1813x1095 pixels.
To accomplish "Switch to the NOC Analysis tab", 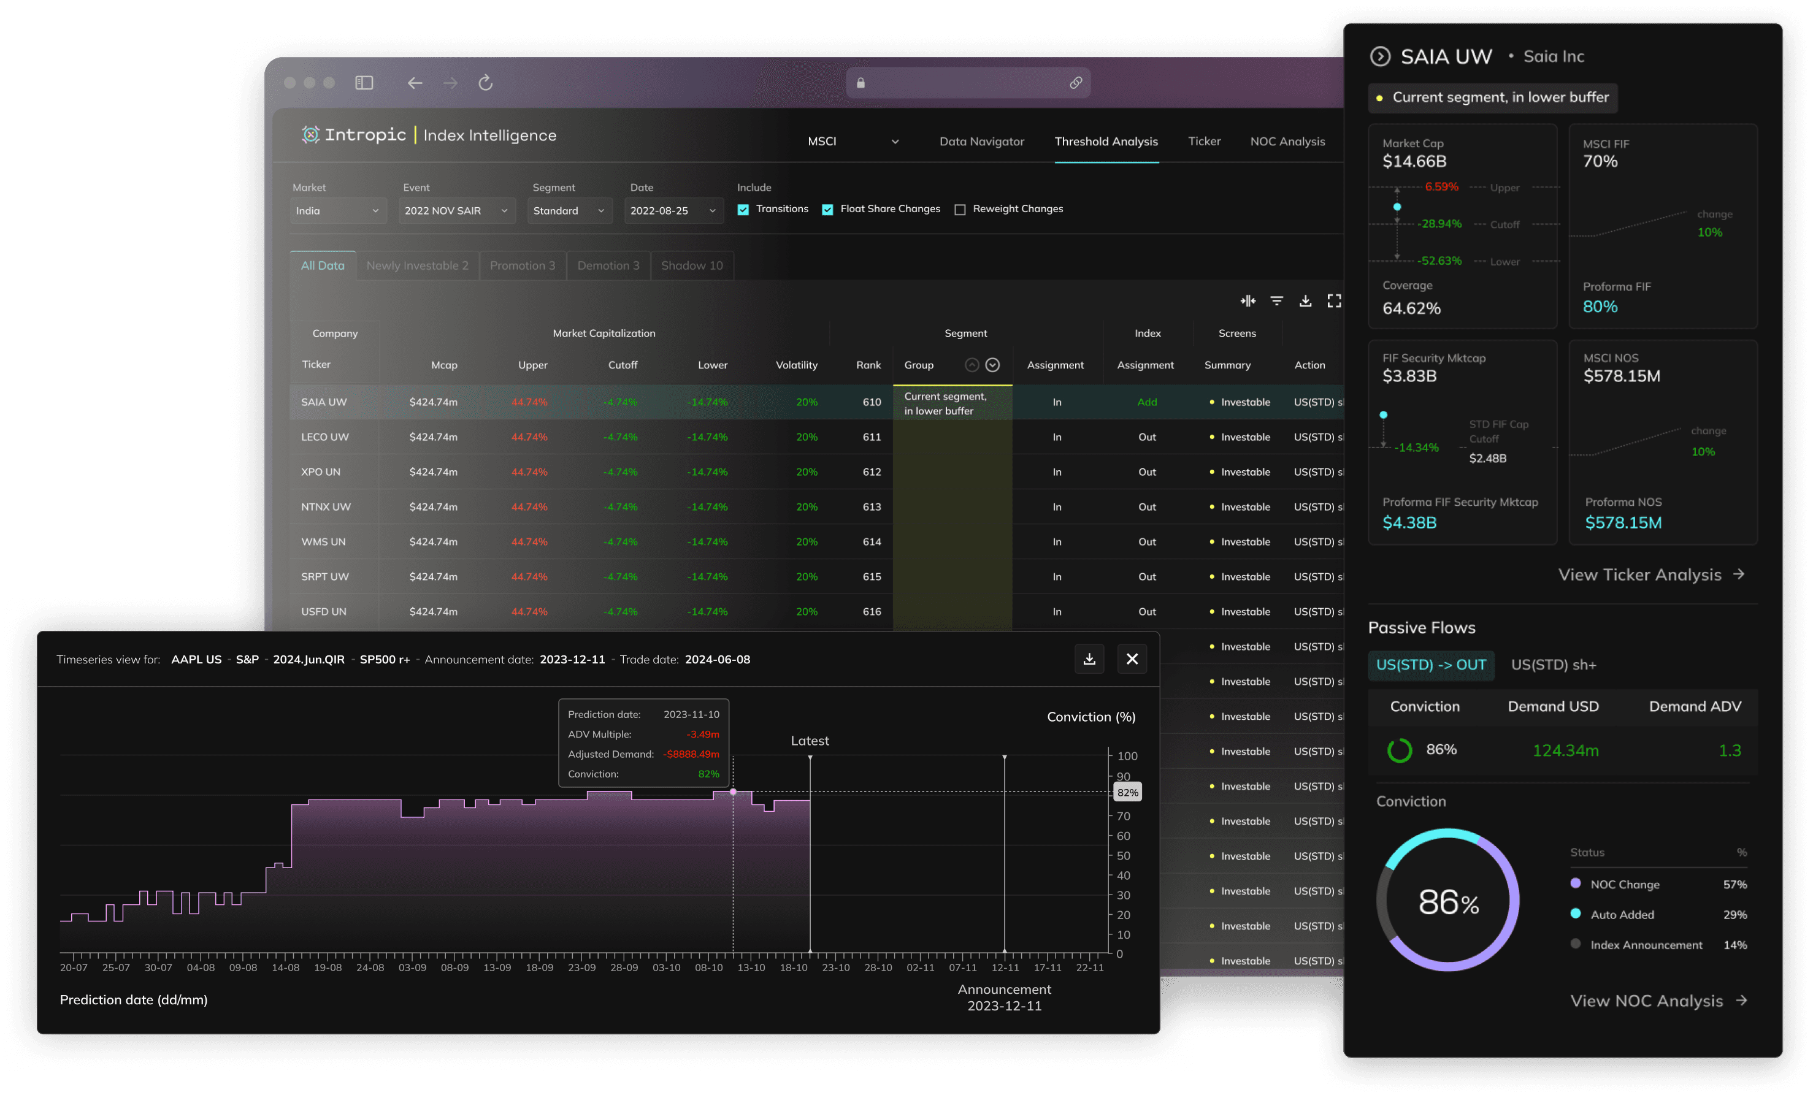I will 1287,141.
